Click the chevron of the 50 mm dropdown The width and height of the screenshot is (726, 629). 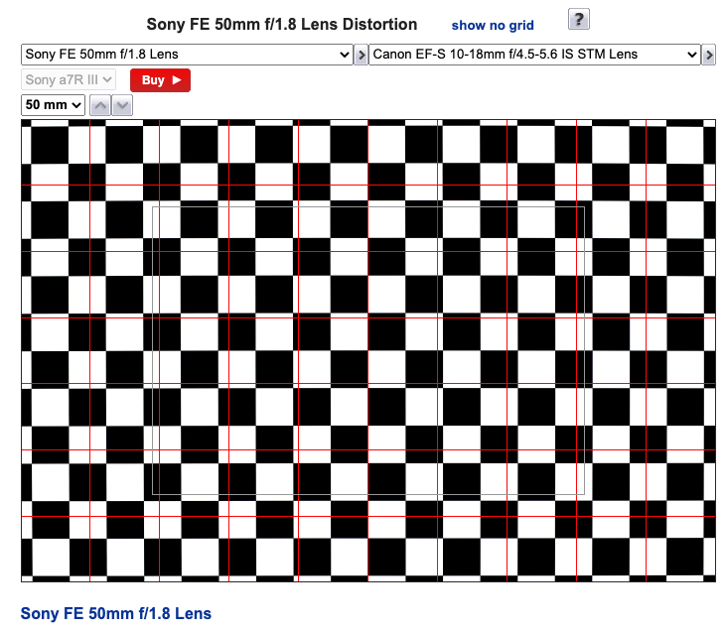[x=75, y=105]
